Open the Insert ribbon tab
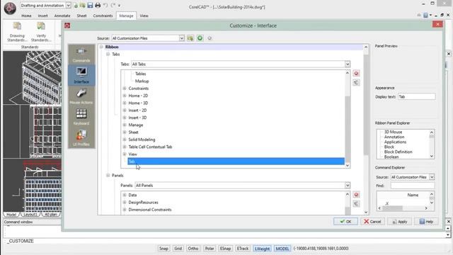This screenshot has height=255, width=453. click(x=42, y=16)
